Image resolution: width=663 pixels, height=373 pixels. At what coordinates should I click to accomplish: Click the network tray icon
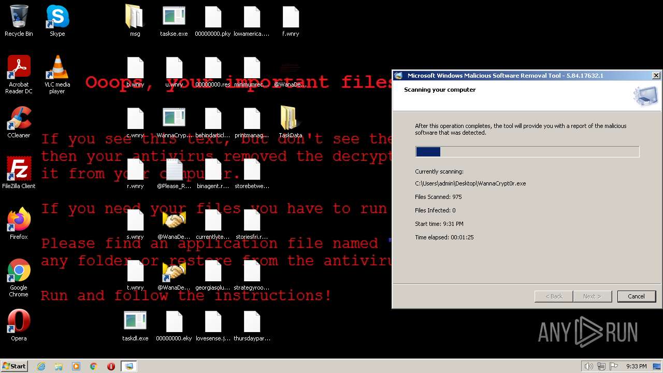point(601,366)
